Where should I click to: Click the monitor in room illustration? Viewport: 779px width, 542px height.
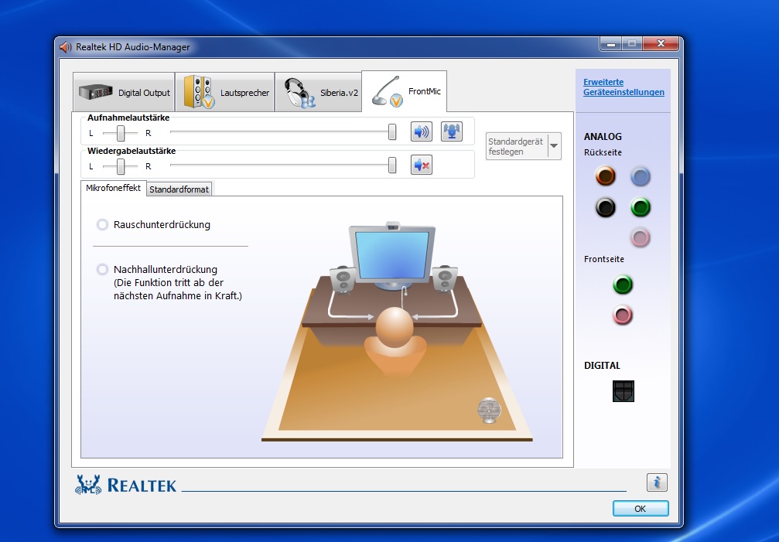[x=392, y=256]
